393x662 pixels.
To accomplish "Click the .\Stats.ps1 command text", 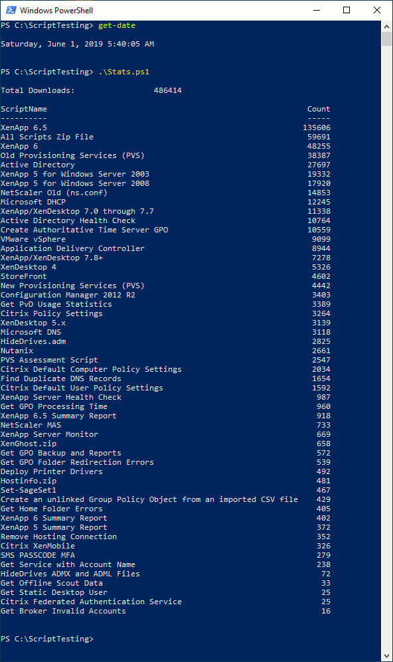I will pos(123,72).
